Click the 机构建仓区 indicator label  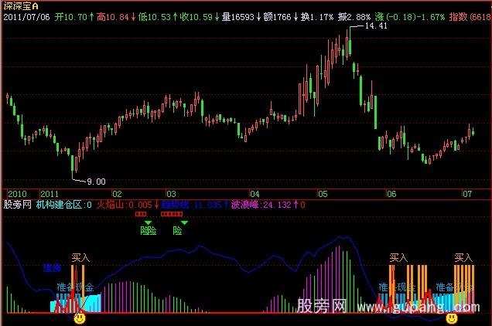tap(60, 205)
